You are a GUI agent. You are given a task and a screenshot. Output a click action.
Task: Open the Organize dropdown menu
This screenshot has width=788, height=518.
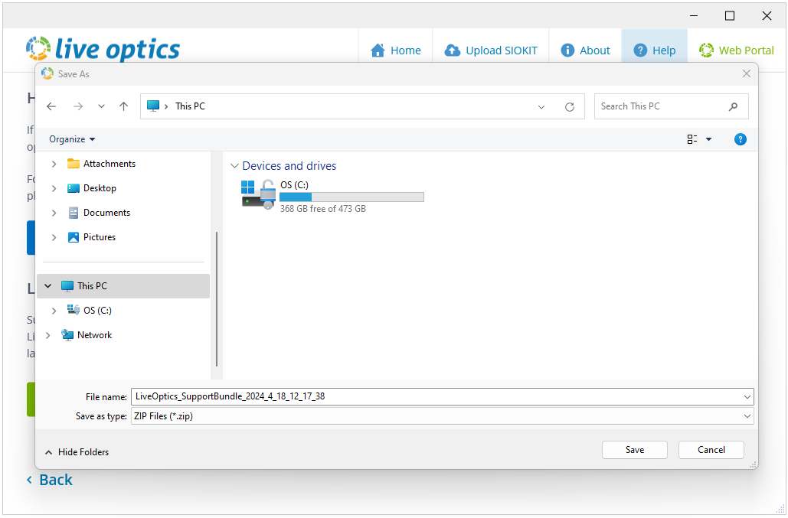pos(71,139)
